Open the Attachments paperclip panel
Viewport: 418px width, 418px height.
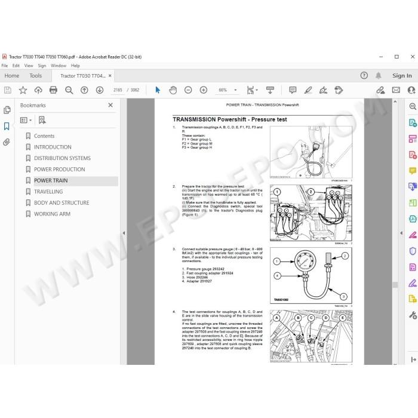pos(7,142)
